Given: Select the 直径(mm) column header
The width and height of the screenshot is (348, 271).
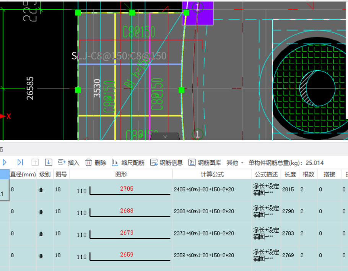Looking at the screenshot, I should pos(23,174).
